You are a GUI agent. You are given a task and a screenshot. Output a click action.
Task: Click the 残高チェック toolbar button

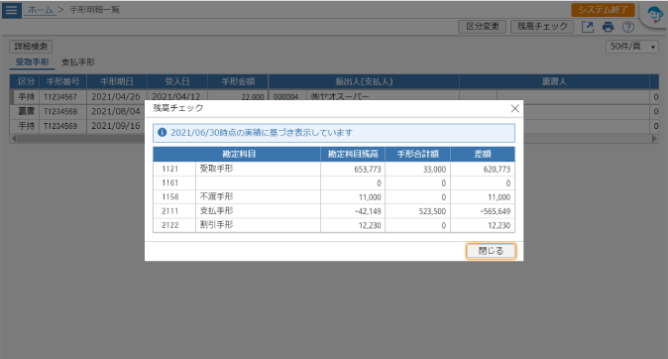tap(542, 27)
